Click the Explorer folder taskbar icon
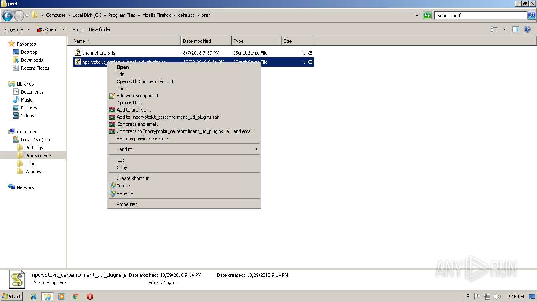The width and height of the screenshot is (537, 302). [47, 297]
